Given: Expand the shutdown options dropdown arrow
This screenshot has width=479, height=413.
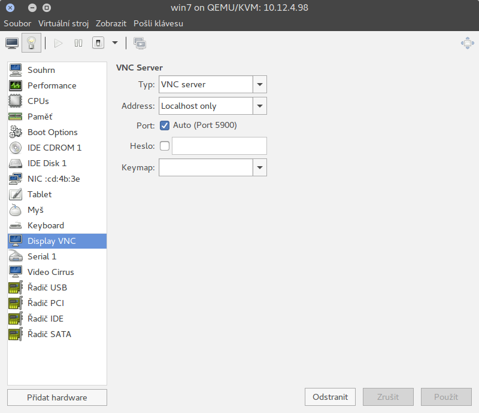Looking at the screenshot, I should click(x=115, y=43).
